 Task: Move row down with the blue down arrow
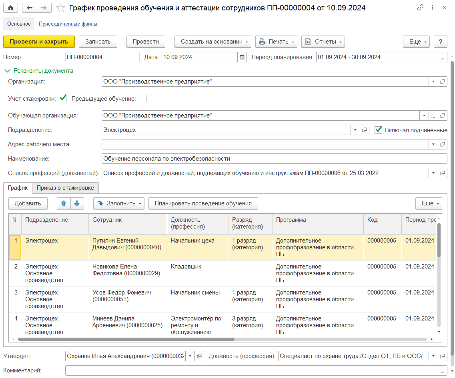click(77, 203)
